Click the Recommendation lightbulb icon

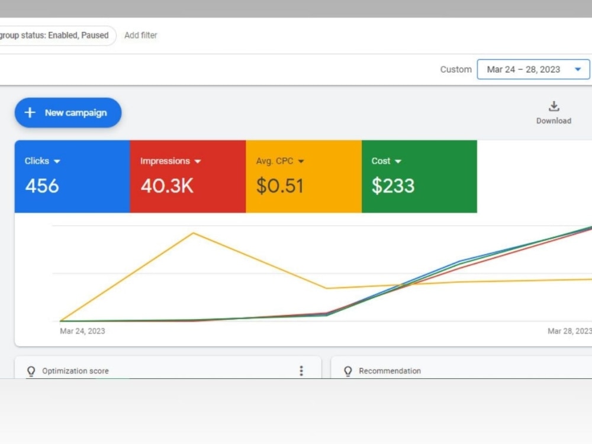[348, 371]
